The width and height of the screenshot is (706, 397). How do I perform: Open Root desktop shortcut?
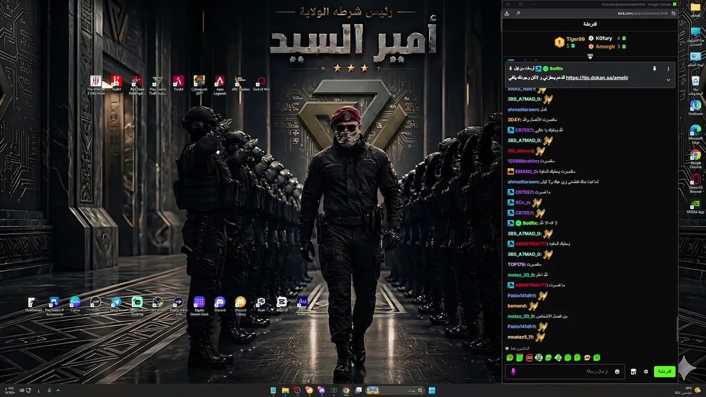point(261,304)
